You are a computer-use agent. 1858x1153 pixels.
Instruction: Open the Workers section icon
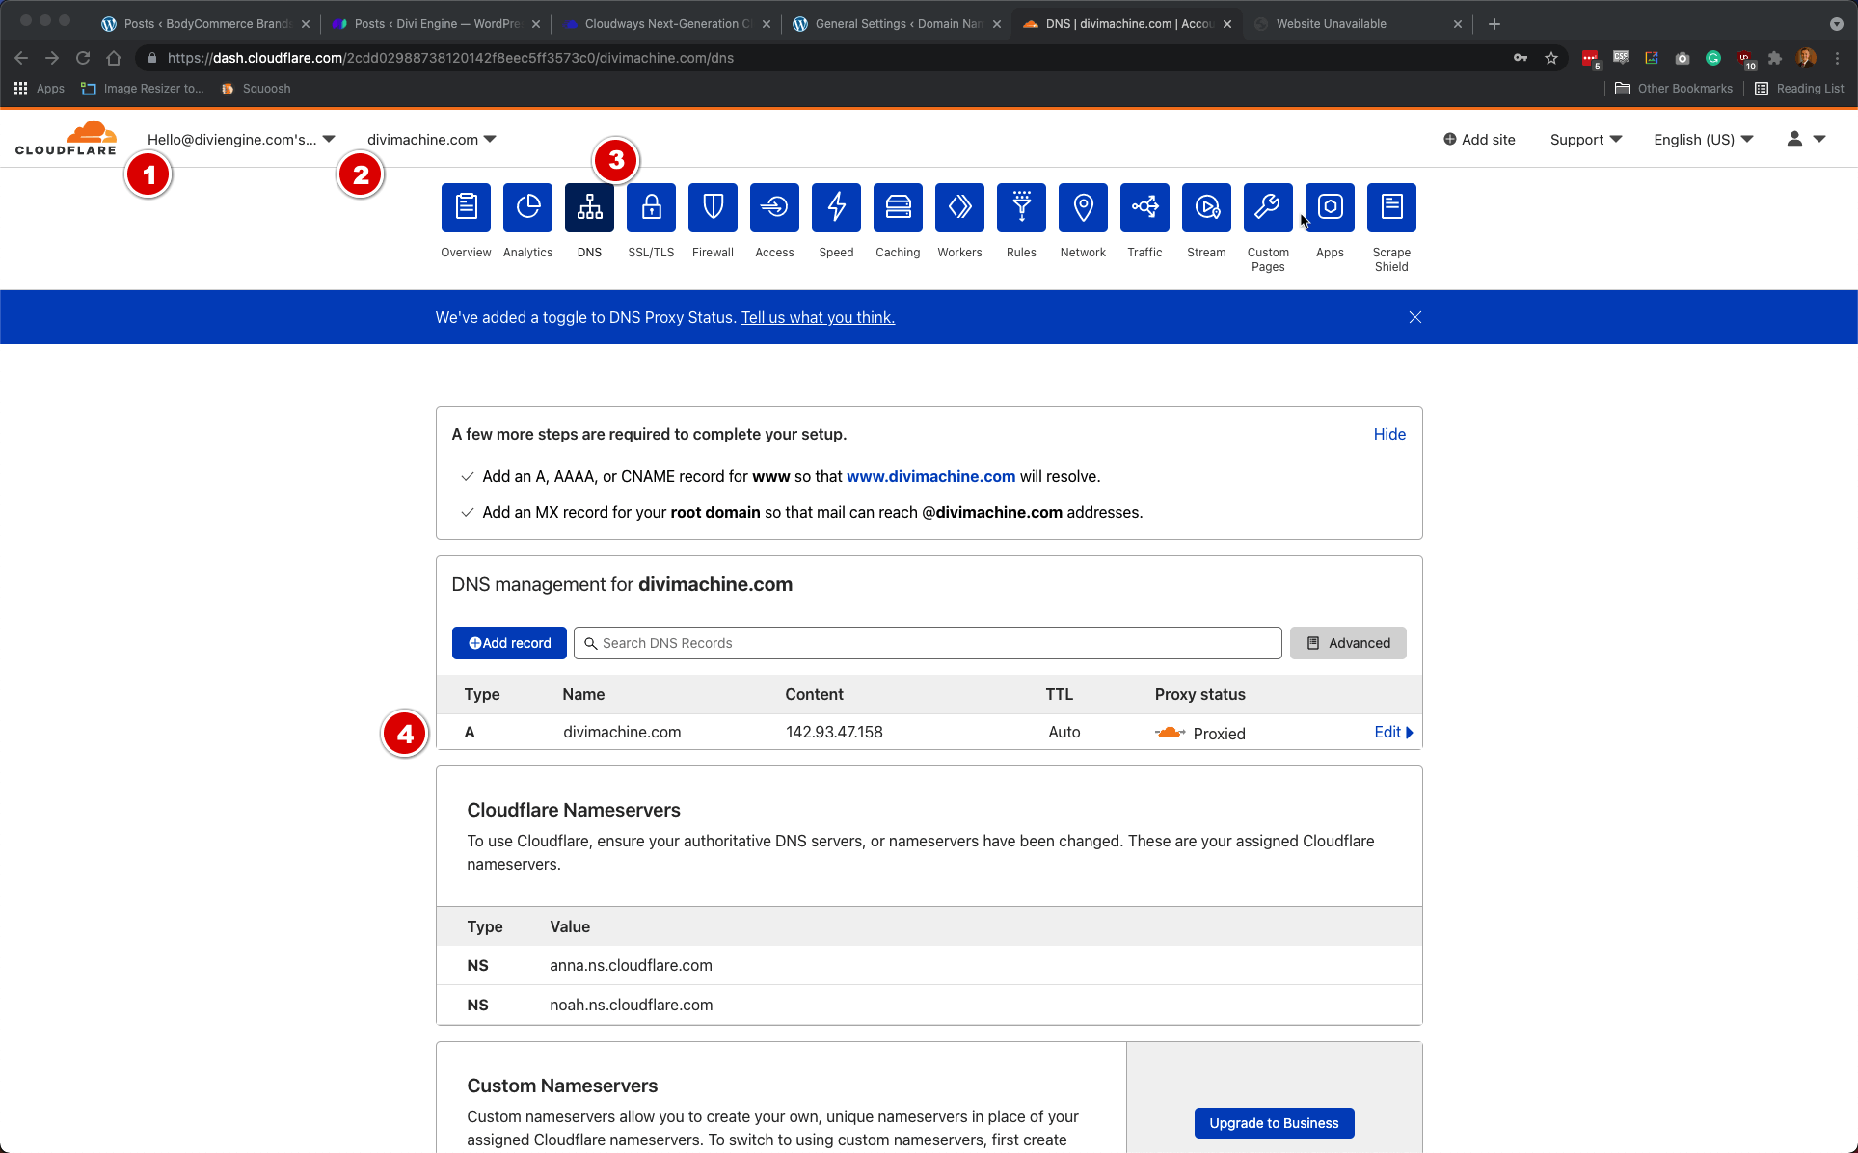tap(959, 207)
